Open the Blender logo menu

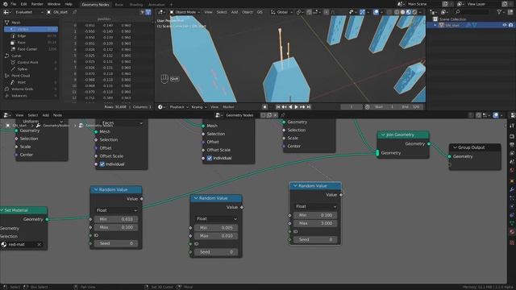pos(5,4)
